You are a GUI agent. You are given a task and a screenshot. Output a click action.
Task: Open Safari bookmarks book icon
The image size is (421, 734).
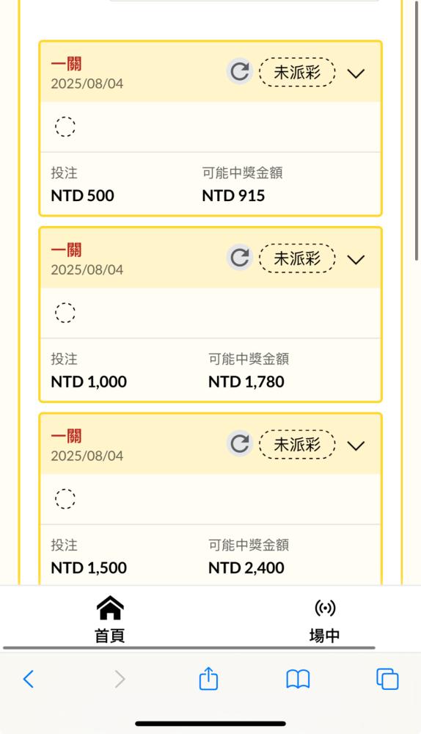click(298, 679)
